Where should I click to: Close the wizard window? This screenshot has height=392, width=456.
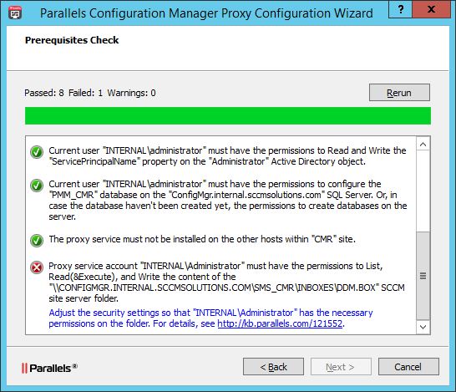coord(431,9)
